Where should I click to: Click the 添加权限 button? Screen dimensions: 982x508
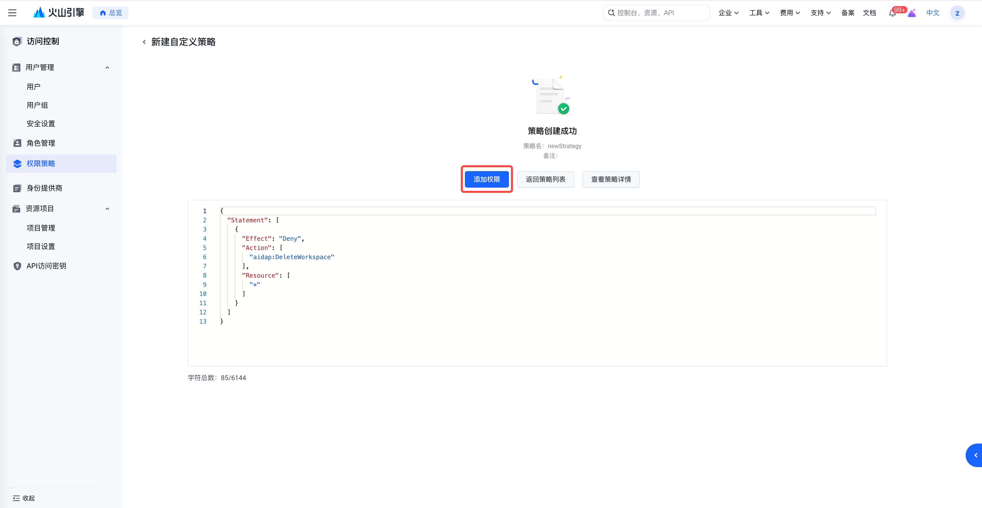point(486,179)
